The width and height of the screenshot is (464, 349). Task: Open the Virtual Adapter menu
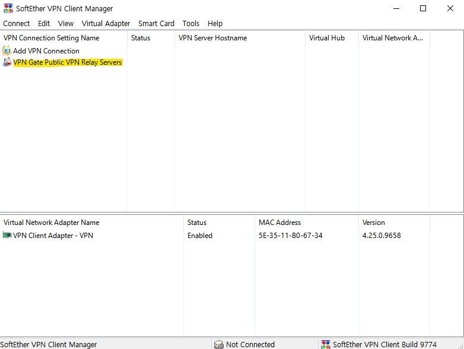[106, 23]
